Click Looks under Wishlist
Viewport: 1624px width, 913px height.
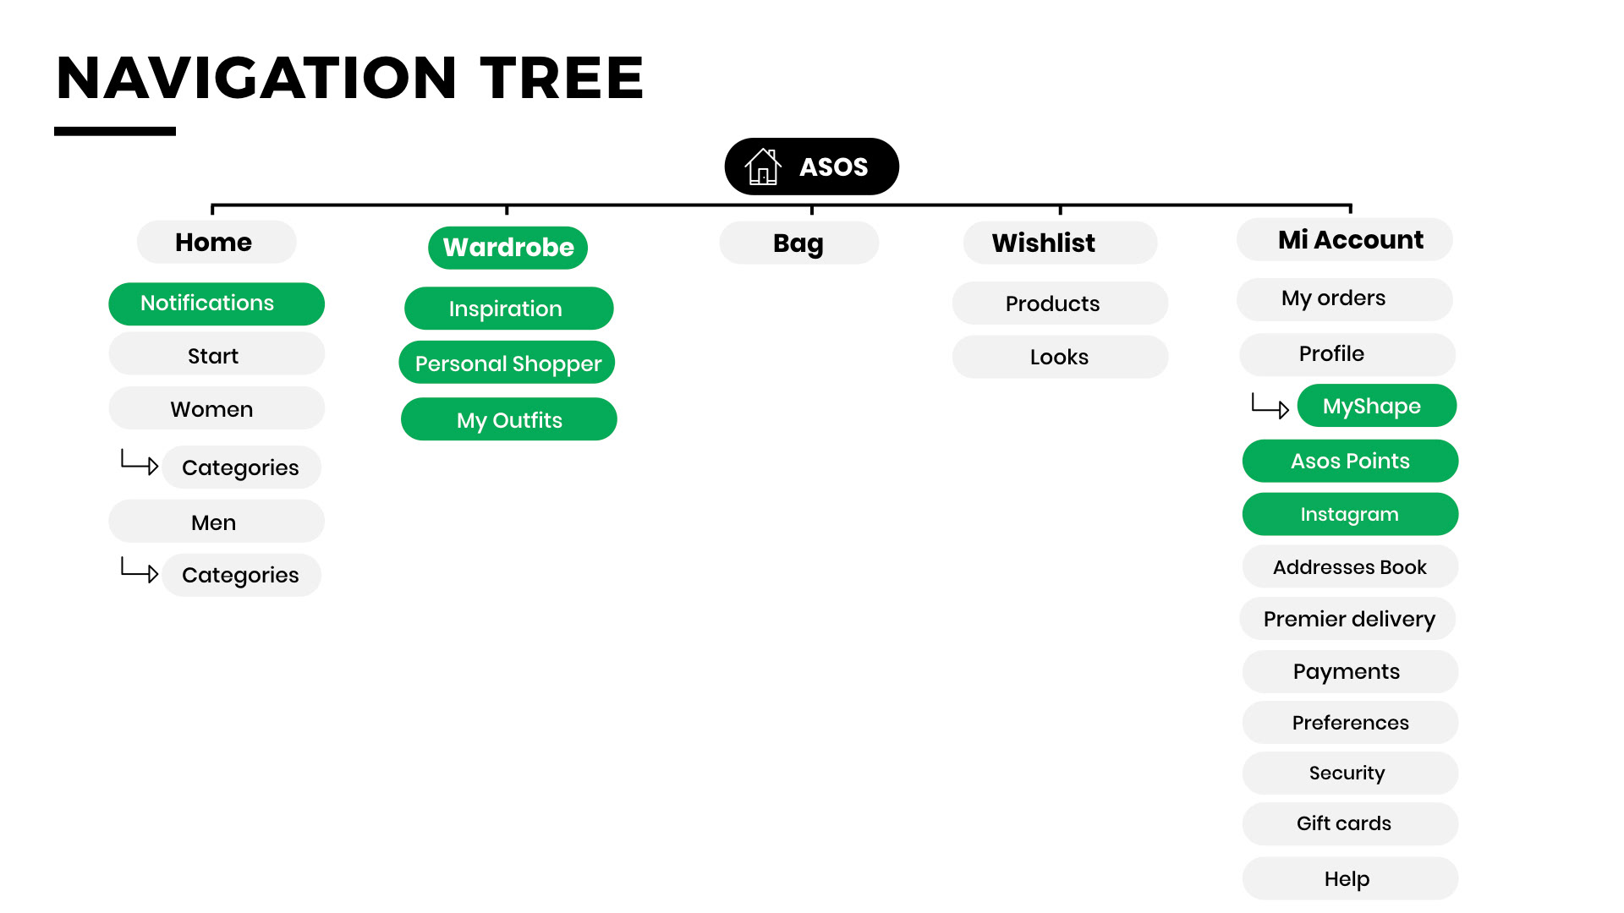(1060, 357)
